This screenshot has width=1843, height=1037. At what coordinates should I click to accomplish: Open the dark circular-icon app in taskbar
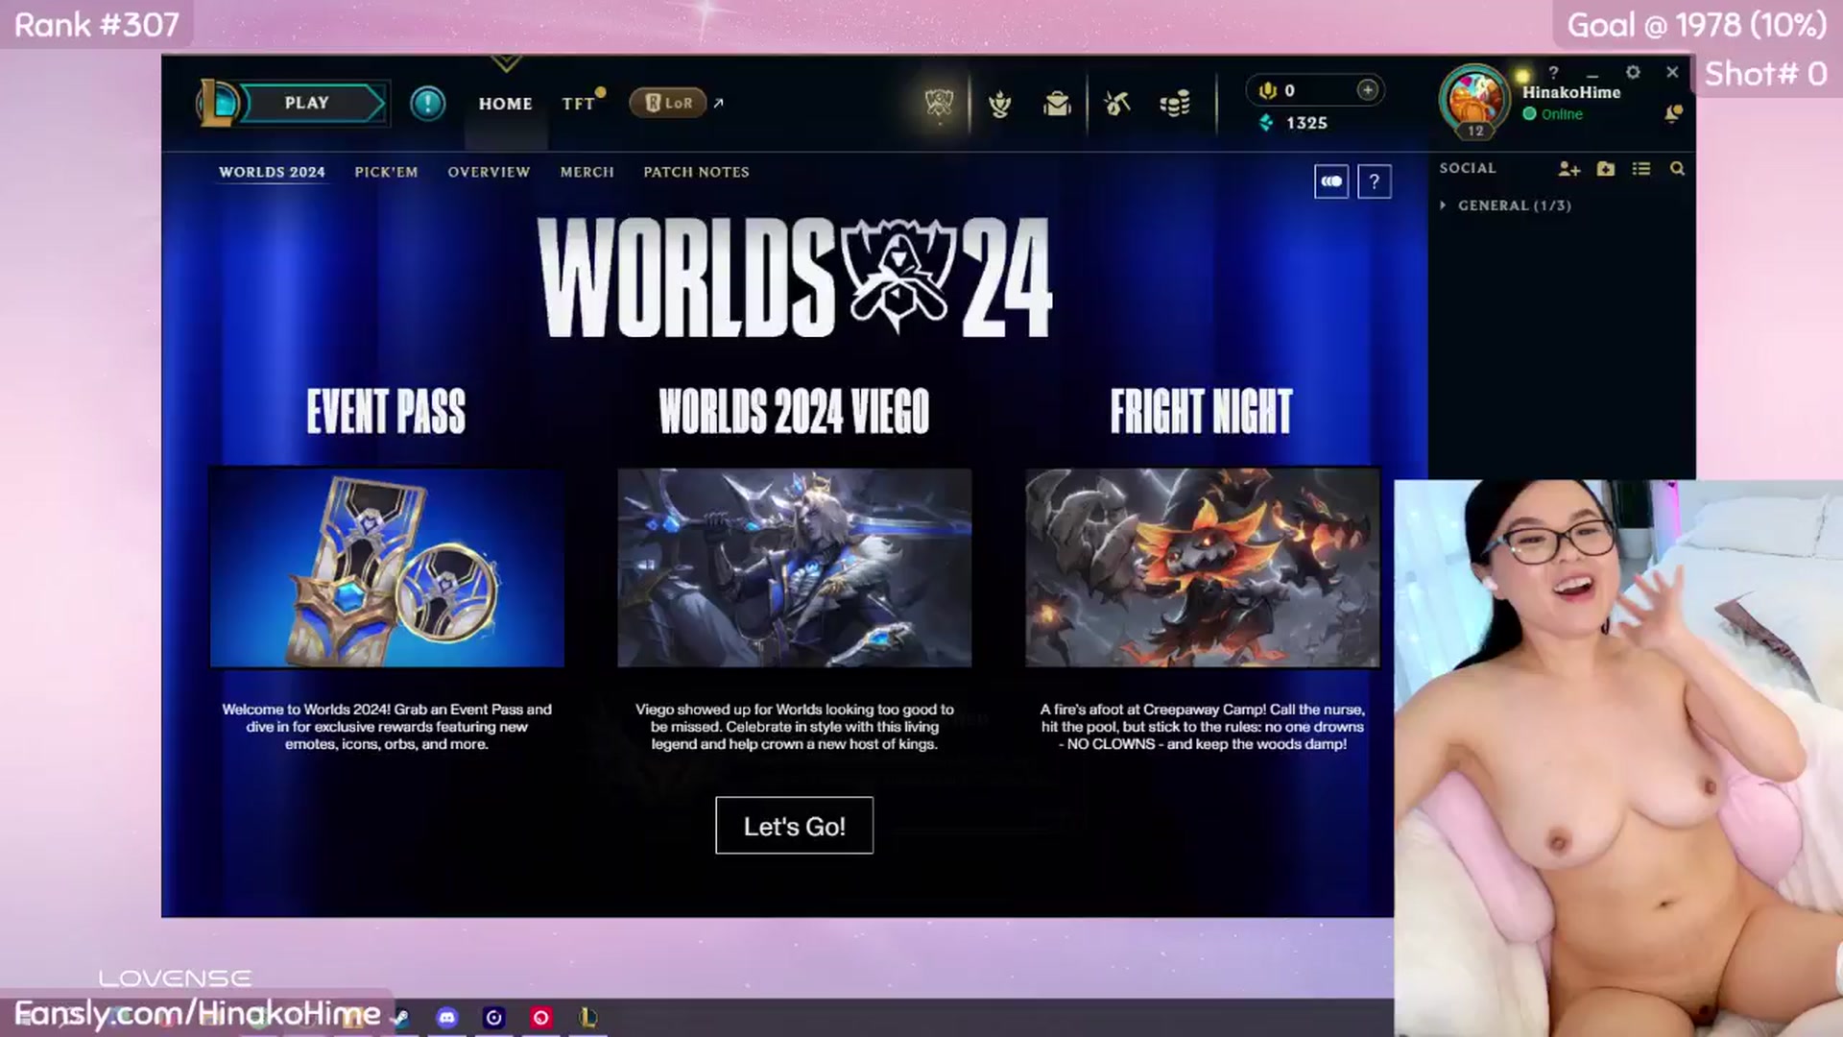tap(493, 1017)
